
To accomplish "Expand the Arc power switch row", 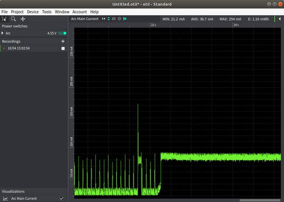I will pyautogui.click(x=2, y=33).
